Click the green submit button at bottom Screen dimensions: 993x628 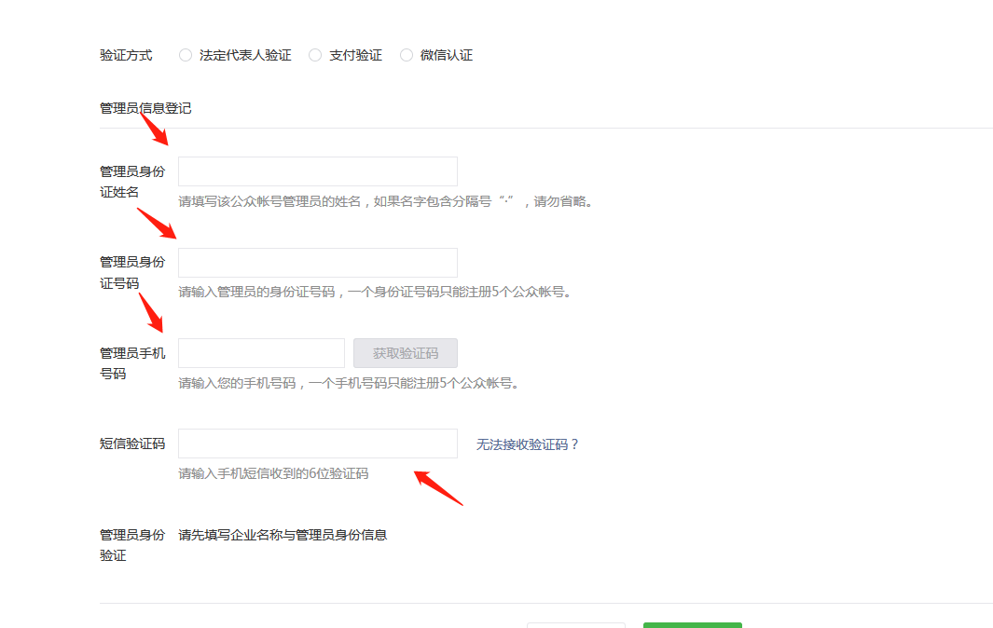692,625
